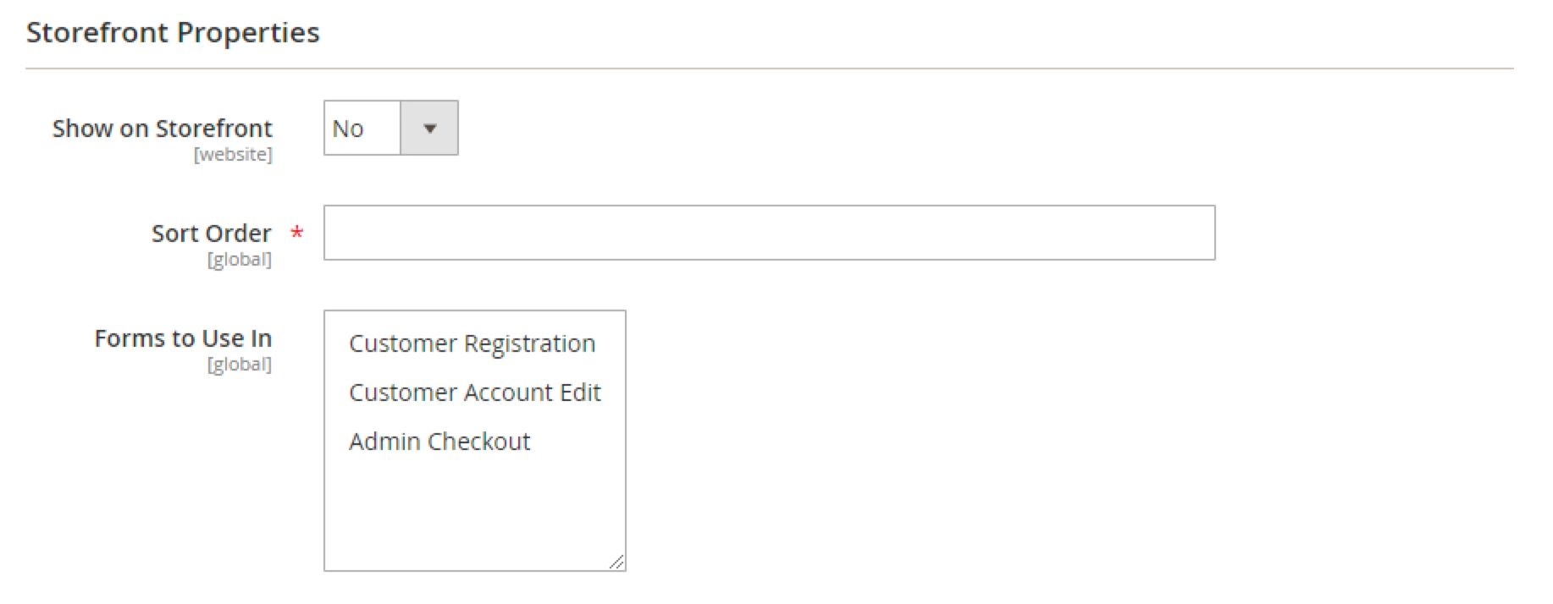Select Customer Account Edit in the forms list
Screen dimensions: 1553x604
(x=474, y=393)
